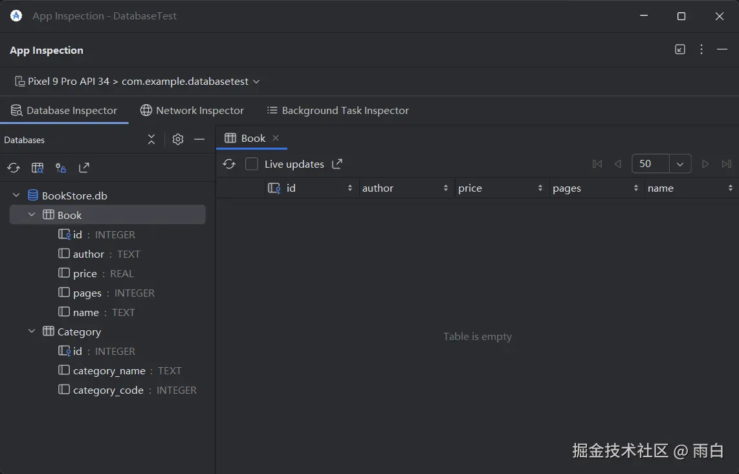Select name TEXT column in tree

tap(107, 312)
